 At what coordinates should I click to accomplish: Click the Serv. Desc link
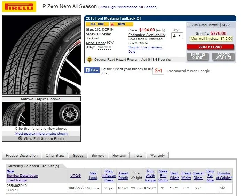coord(95,43)
